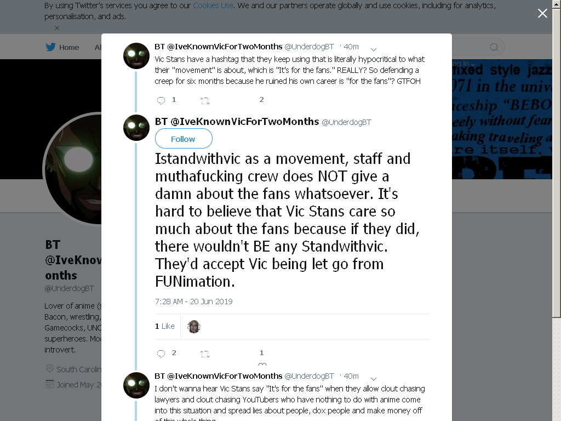Retweet the main Istandwithvic tweet
Screen dimensions: 561x421
(x=205, y=354)
